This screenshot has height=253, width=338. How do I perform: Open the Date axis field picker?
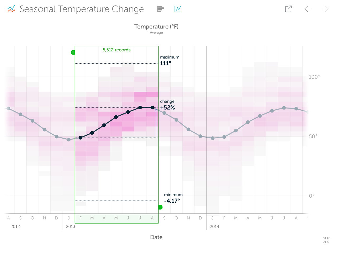coord(156,237)
